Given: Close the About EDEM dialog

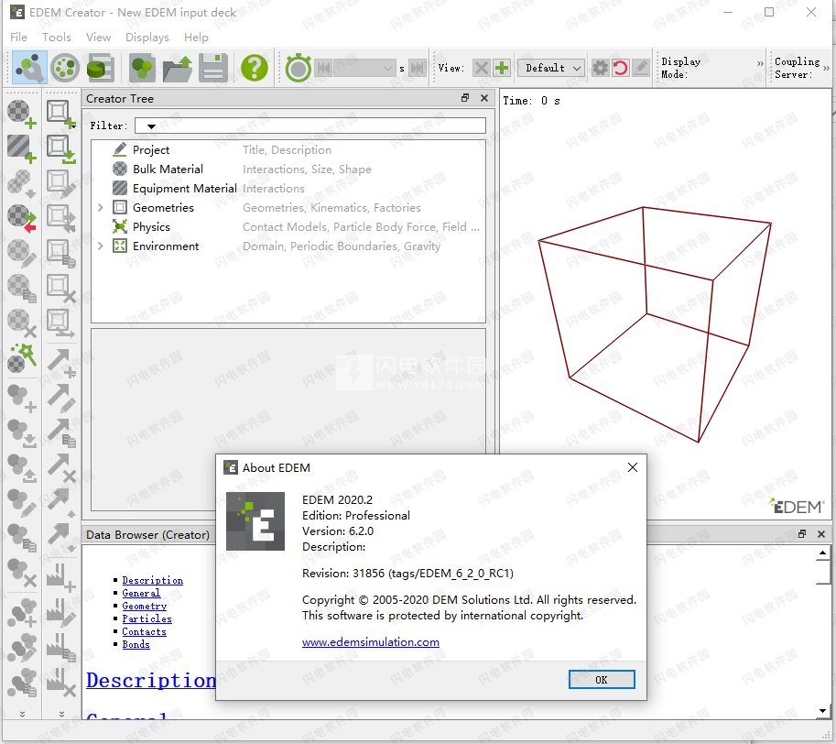Looking at the screenshot, I should coord(633,467).
